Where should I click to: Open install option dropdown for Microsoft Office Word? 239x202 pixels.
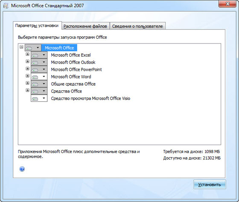pyautogui.click(x=39, y=77)
